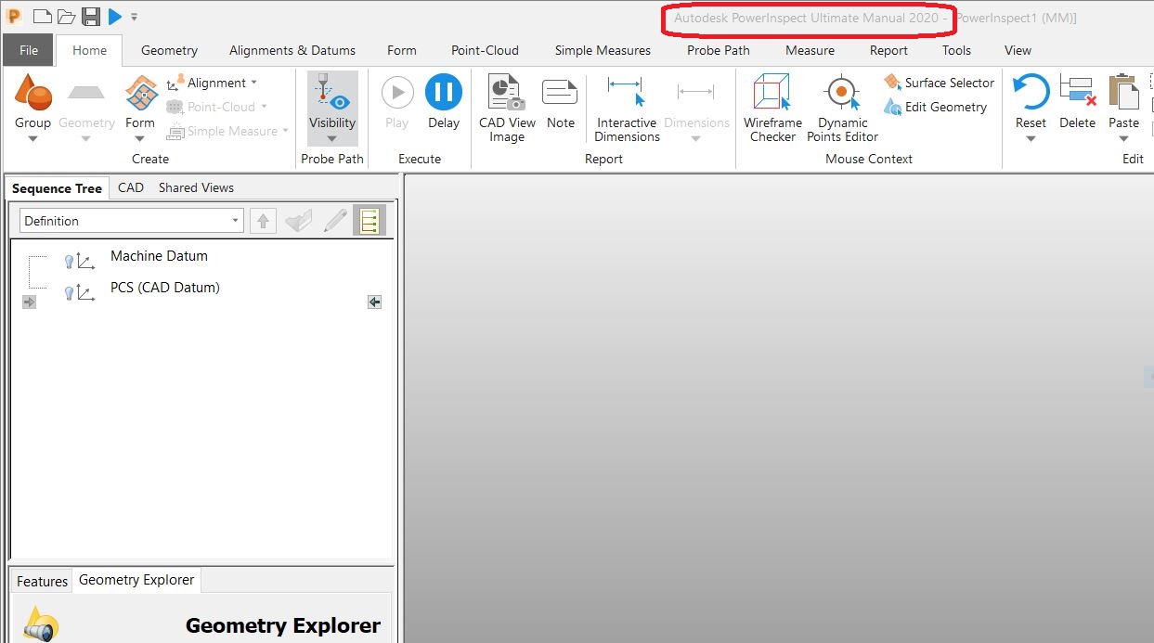Toggle PCS (CAD Datum) lightbulb visibility
The width and height of the screenshot is (1154, 643).
pyautogui.click(x=69, y=293)
